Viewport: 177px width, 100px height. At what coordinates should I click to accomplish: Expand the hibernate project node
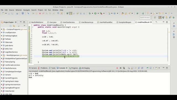(2, 42)
